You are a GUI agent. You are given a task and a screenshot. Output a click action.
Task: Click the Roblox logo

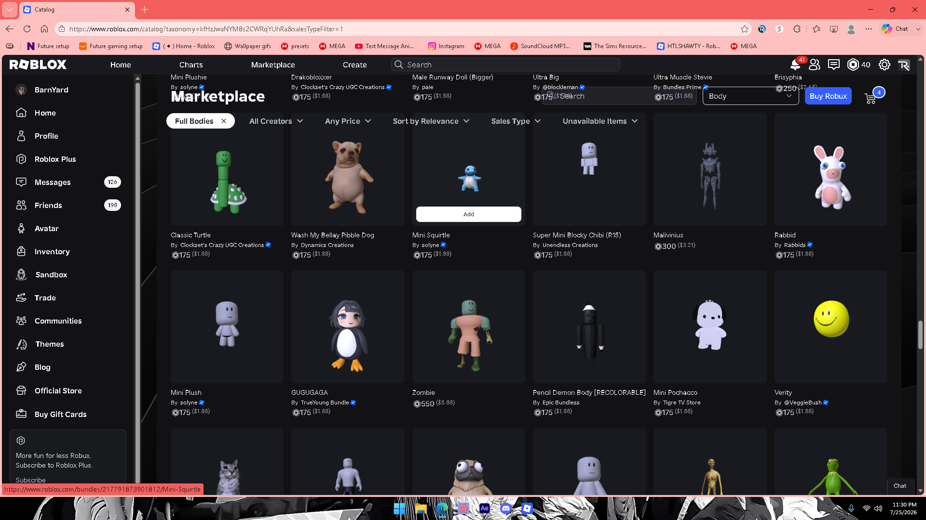pos(38,65)
